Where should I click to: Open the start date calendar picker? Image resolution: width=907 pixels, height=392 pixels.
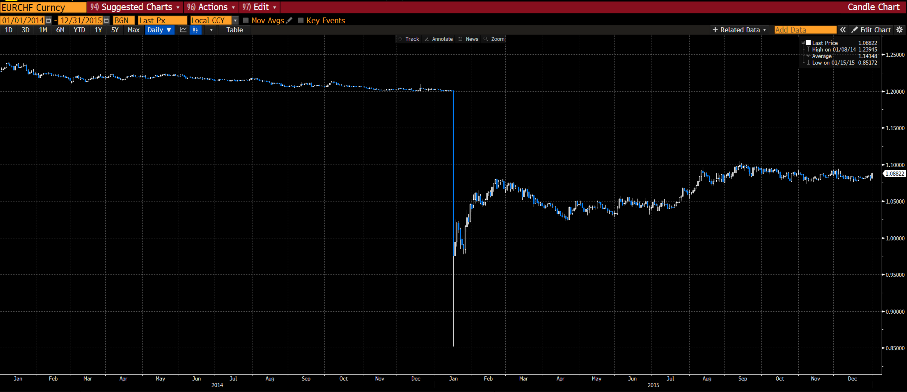pos(49,20)
